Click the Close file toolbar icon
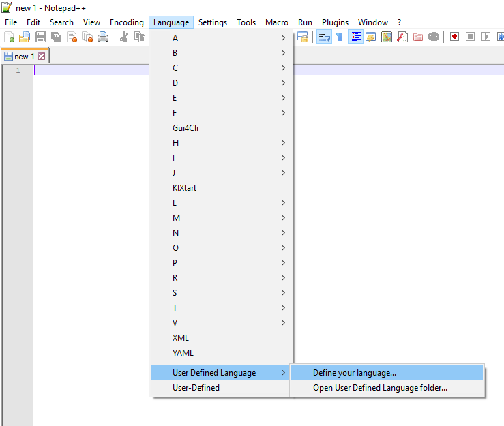The height and width of the screenshot is (426, 504). click(x=72, y=37)
